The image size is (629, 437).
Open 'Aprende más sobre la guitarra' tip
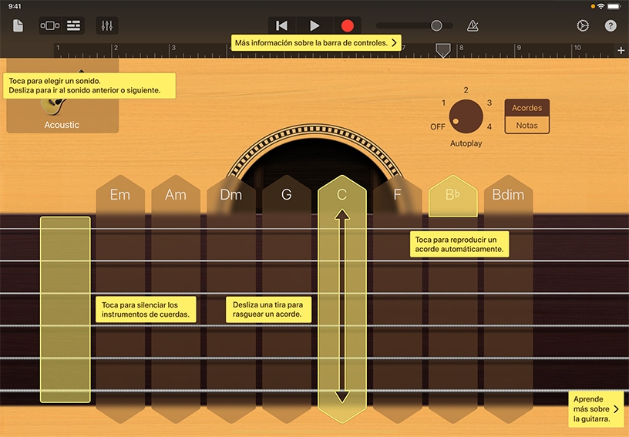(x=596, y=409)
